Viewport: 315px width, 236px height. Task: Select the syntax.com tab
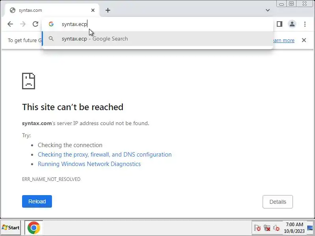(52, 10)
